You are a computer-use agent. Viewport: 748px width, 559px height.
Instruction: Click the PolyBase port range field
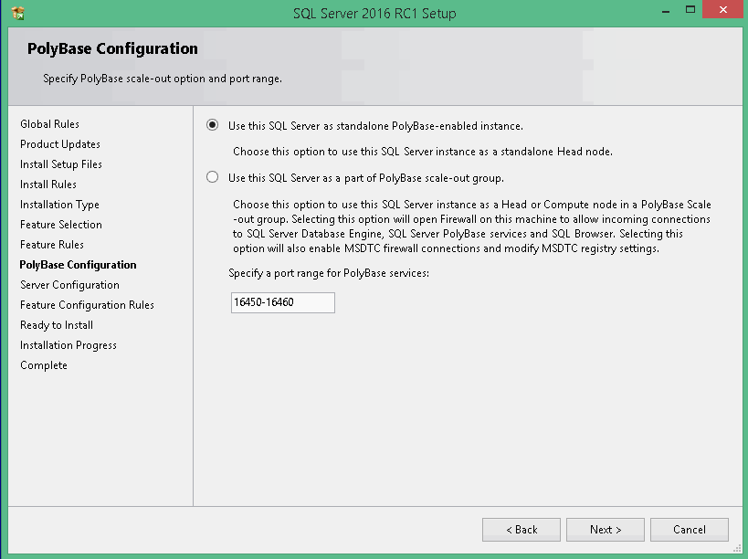click(x=282, y=302)
